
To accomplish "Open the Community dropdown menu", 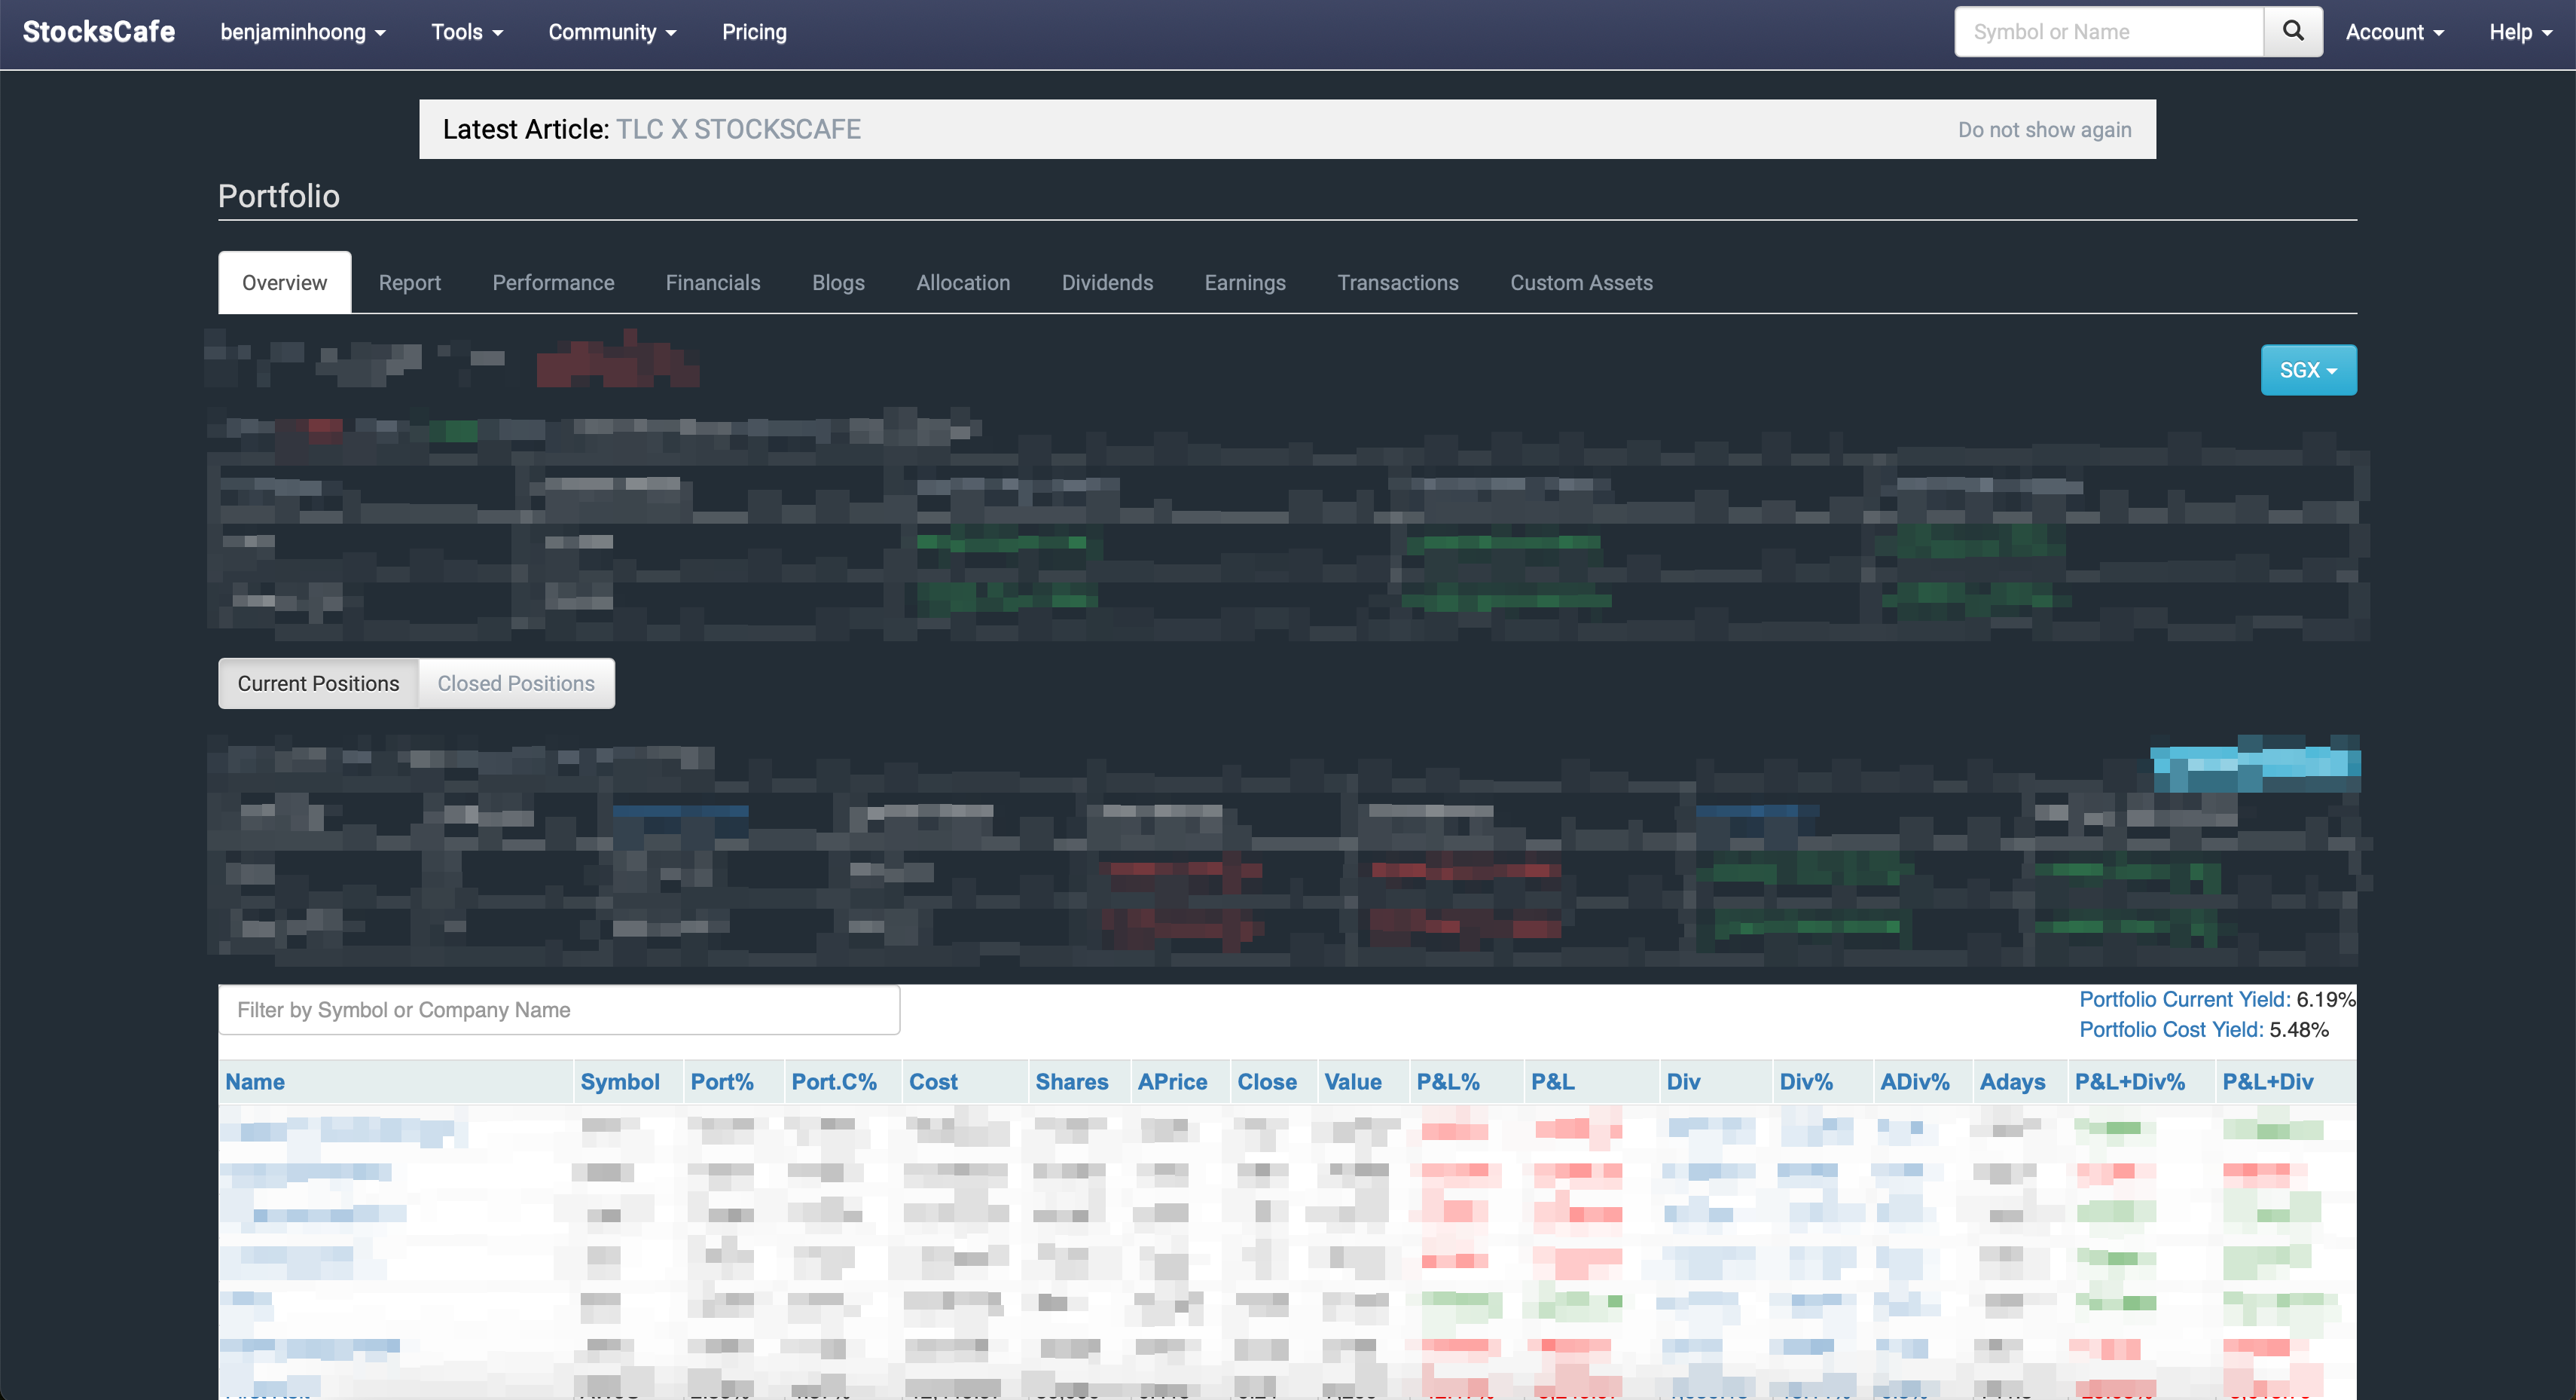I will click(x=611, y=32).
